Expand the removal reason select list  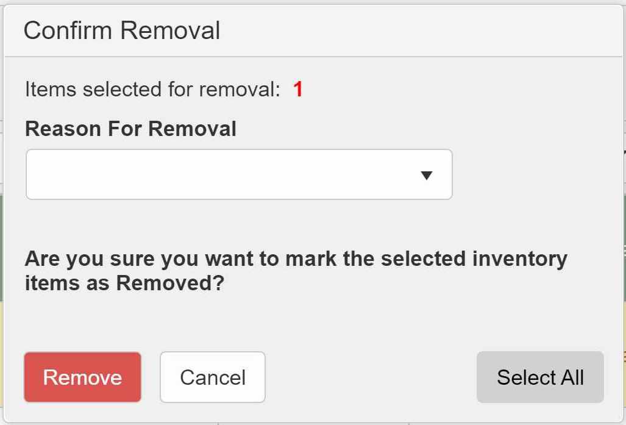point(239,174)
